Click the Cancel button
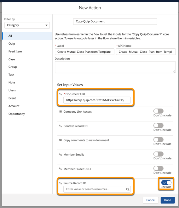Viewport: 179px width, 208px height. coord(151,200)
